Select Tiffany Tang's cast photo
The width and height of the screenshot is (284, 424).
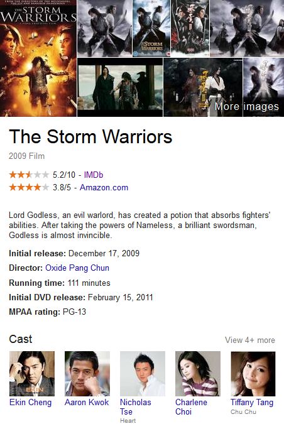[x=253, y=374]
